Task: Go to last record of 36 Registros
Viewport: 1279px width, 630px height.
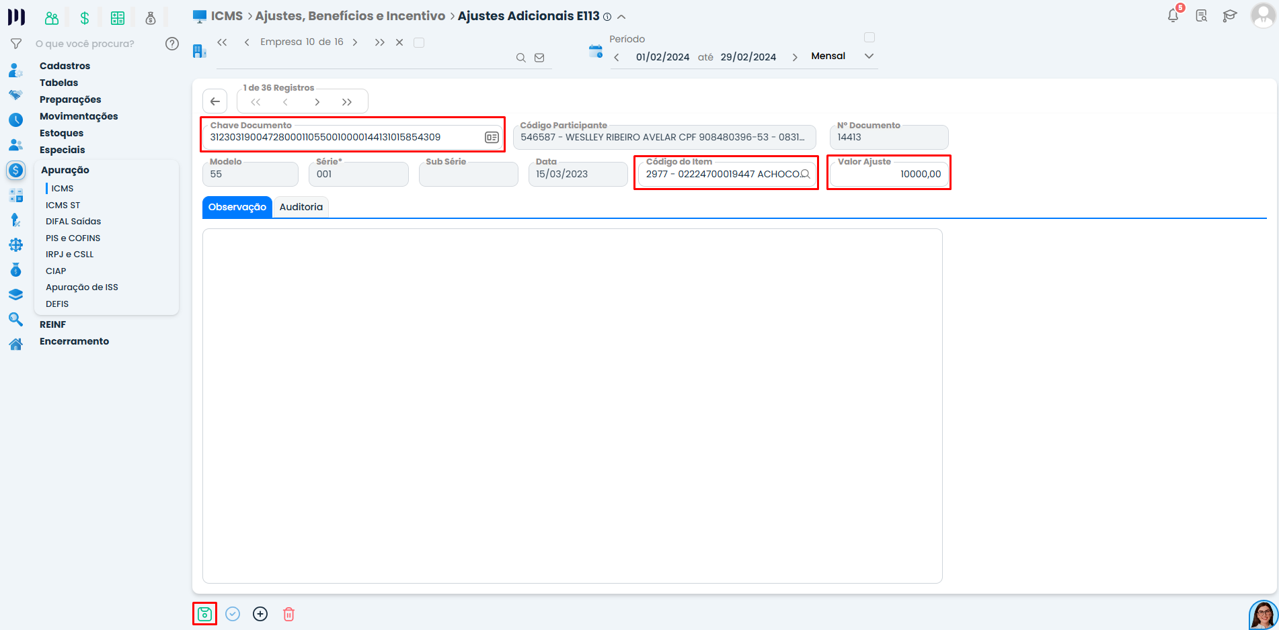Action: [347, 102]
